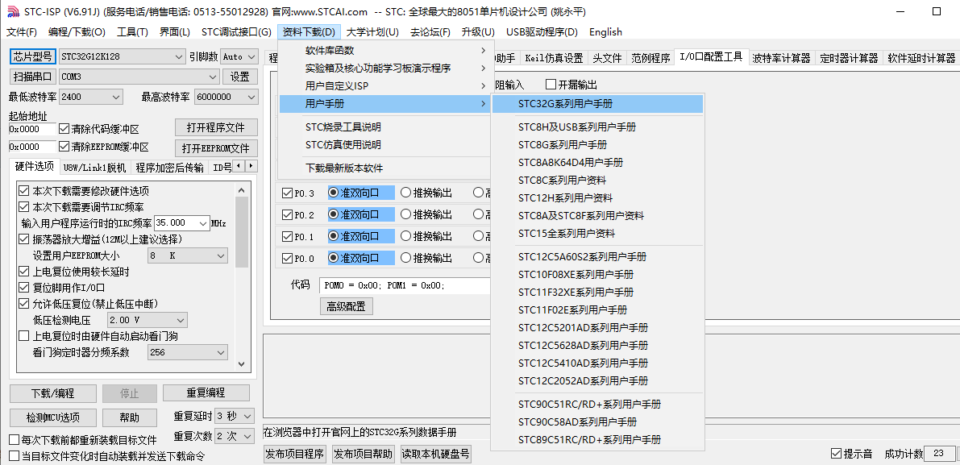
Task: Click the scroll-down arrow in the 硬件选项 panel
Action: (x=241, y=363)
